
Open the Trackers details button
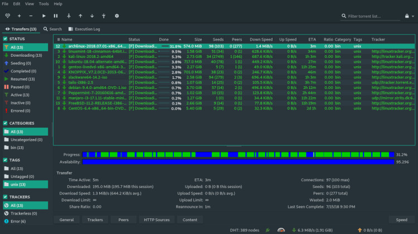(x=95, y=220)
